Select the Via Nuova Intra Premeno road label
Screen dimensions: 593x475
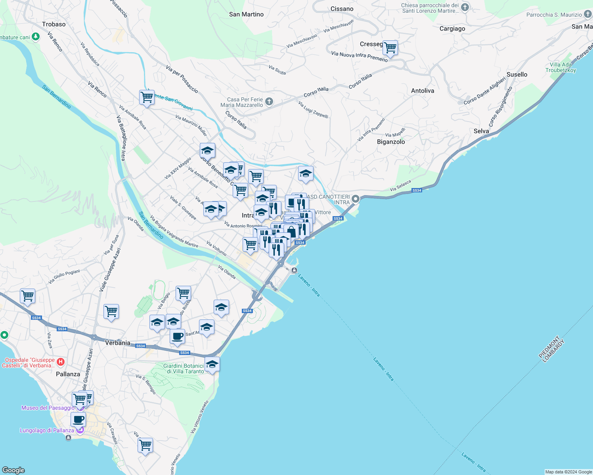(360, 57)
